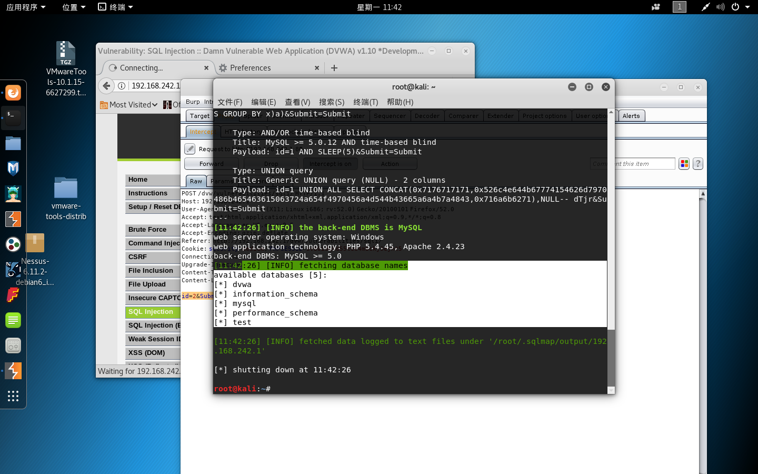This screenshot has width=758, height=474.
Task: Launch Armitage from the dock
Action: pos(13,194)
